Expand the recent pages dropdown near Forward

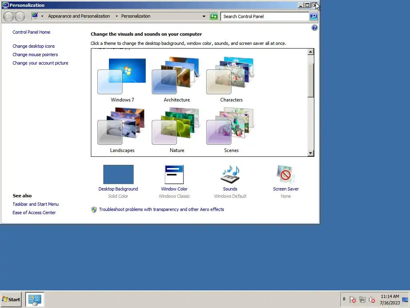(x=28, y=17)
